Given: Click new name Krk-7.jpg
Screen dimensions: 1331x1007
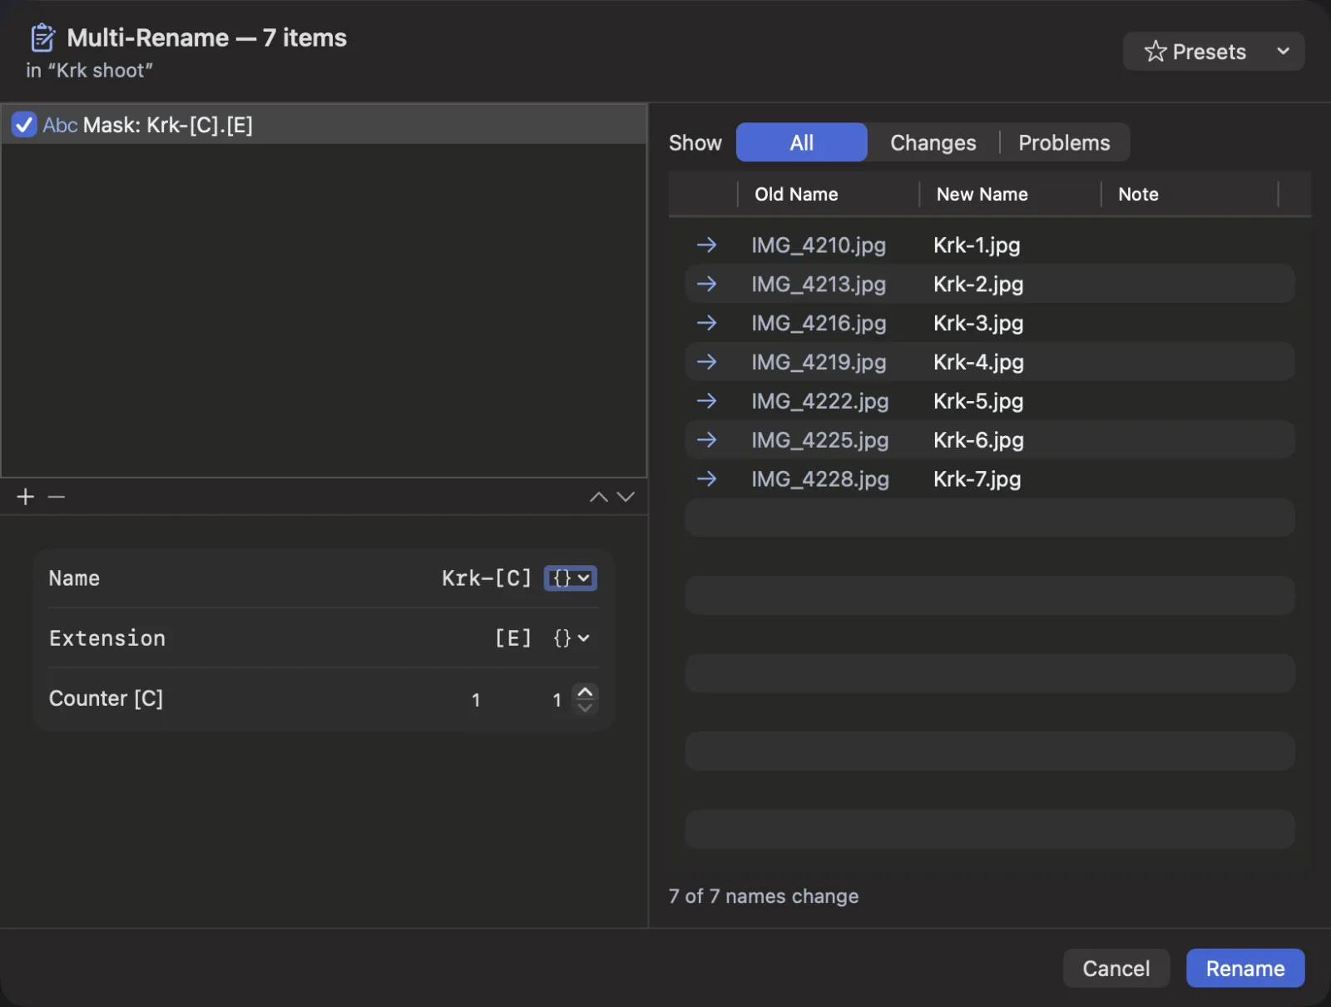Looking at the screenshot, I should point(977,479).
